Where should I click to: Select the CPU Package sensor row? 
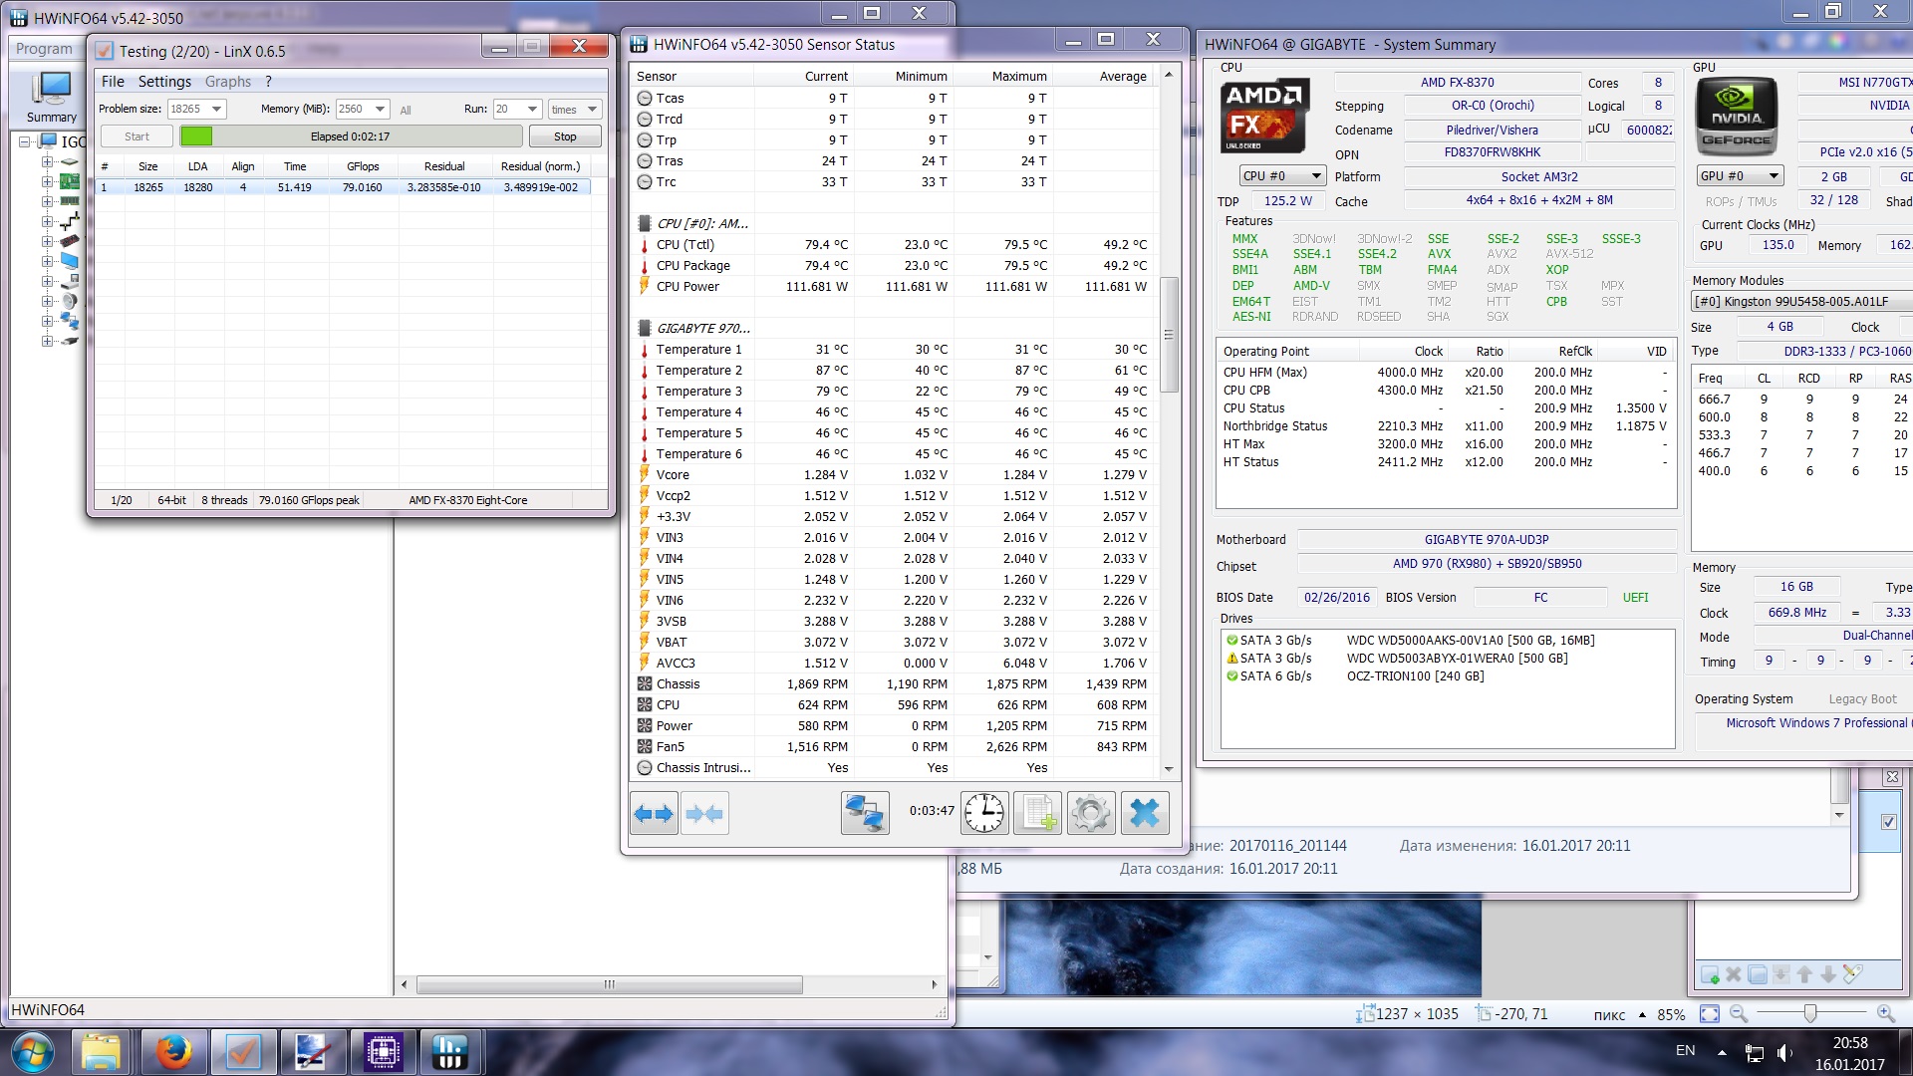tap(693, 266)
